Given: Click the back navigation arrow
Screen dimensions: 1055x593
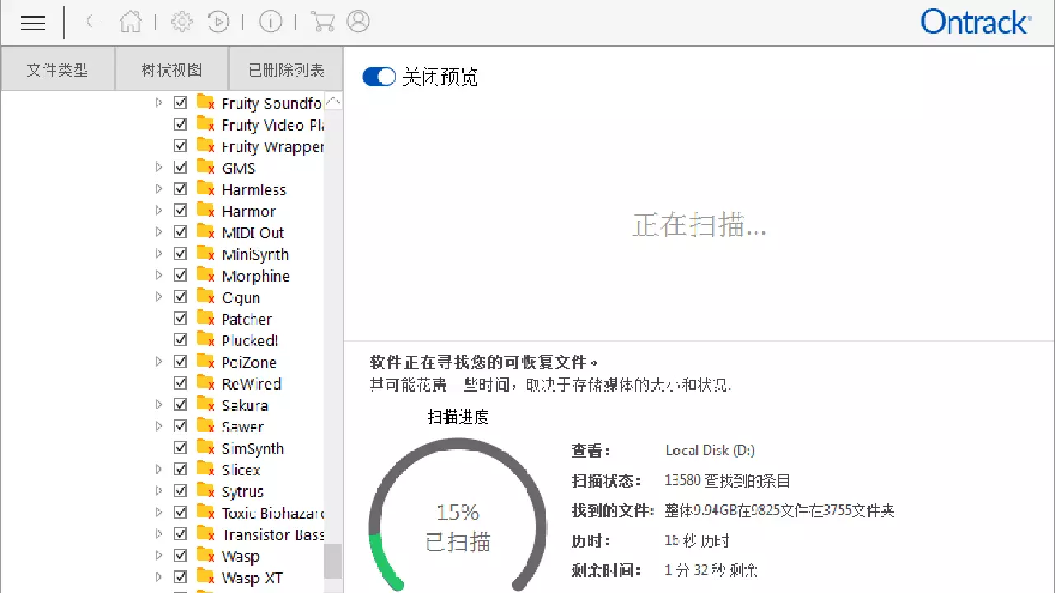Looking at the screenshot, I should 92,22.
